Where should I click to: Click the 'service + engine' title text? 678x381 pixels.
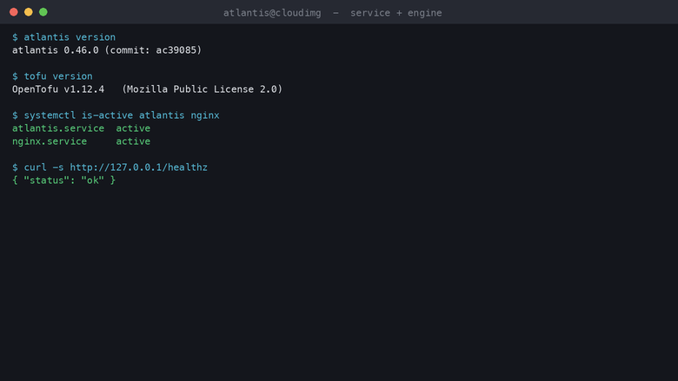[x=396, y=13]
